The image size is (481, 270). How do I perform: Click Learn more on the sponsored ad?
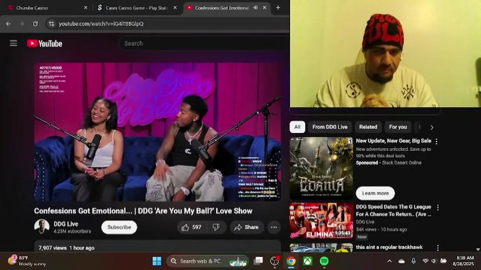(375, 193)
